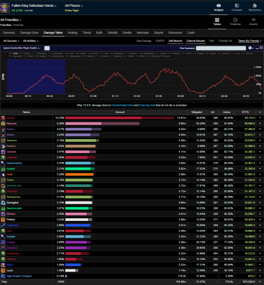Toggle the Friendly Fire option
This screenshot has width=264, height=285.
pos(226,41)
